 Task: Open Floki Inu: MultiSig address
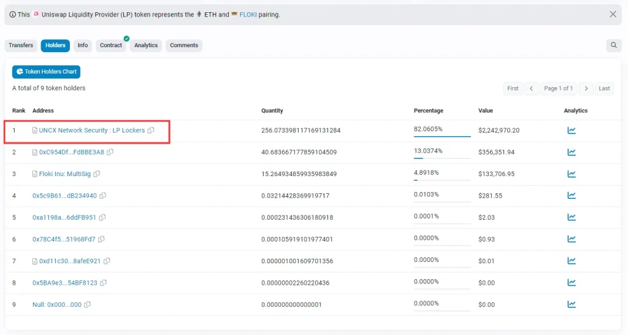(x=64, y=174)
